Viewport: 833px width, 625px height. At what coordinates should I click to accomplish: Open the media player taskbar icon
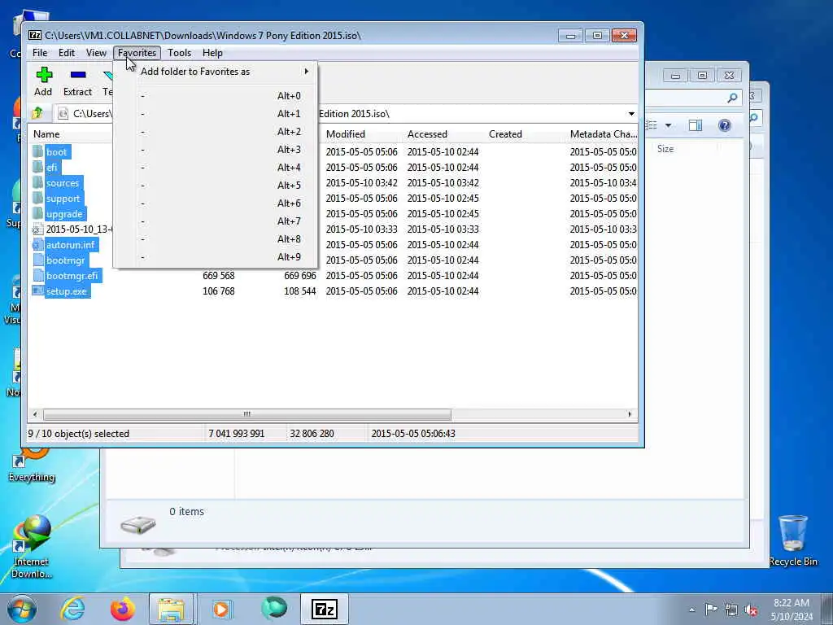click(221, 609)
